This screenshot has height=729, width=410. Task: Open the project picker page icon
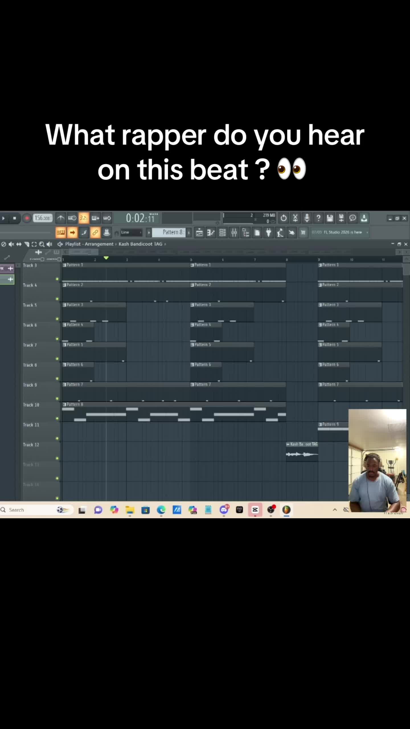257,233
